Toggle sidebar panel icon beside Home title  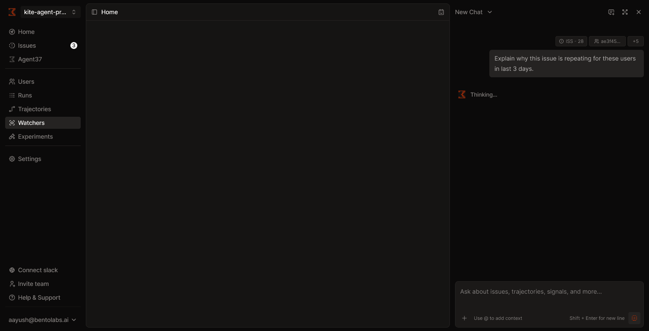coord(94,12)
